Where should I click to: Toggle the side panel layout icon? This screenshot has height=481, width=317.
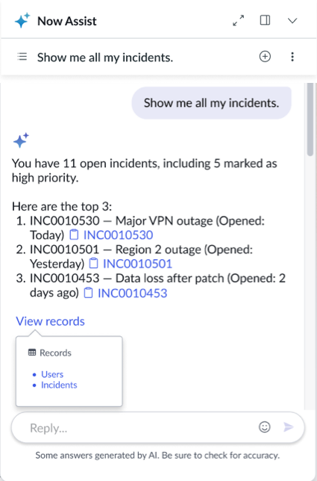click(265, 20)
